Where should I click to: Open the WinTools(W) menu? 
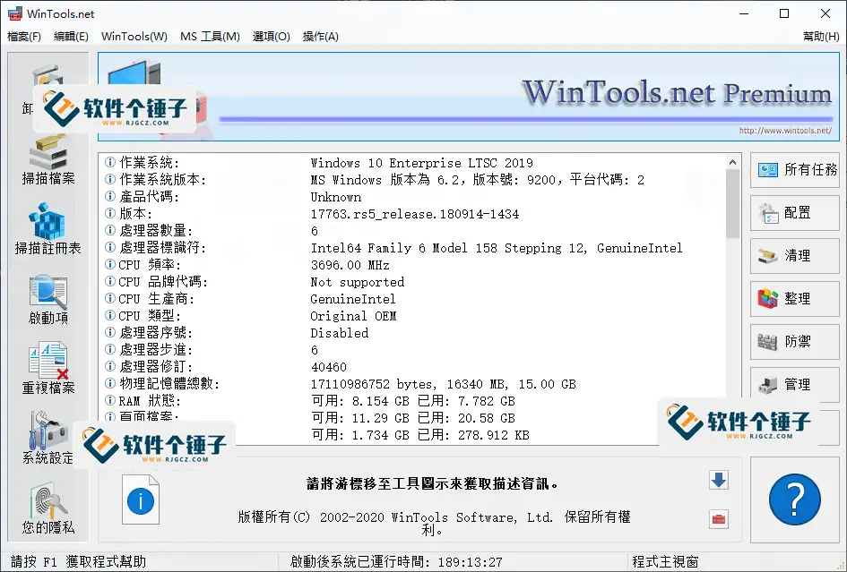pyautogui.click(x=134, y=37)
